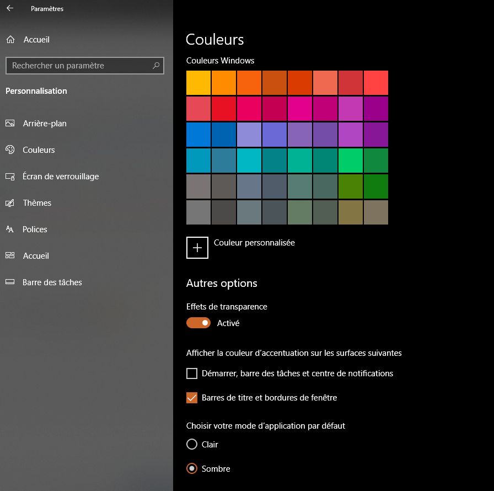Open the Accueil item listed below Polices
Image resolution: width=494 pixels, height=491 pixels.
pyautogui.click(x=36, y=256)
